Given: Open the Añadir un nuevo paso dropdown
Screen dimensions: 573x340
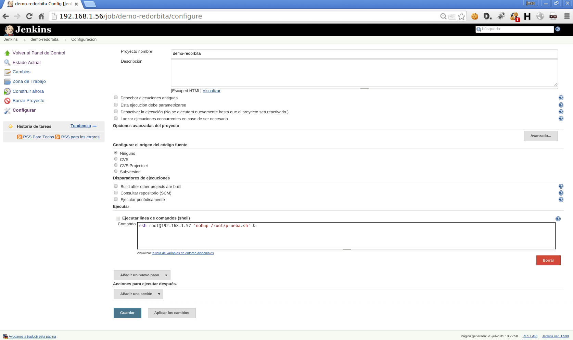Looking at the screenshot, I should [142, 275].
